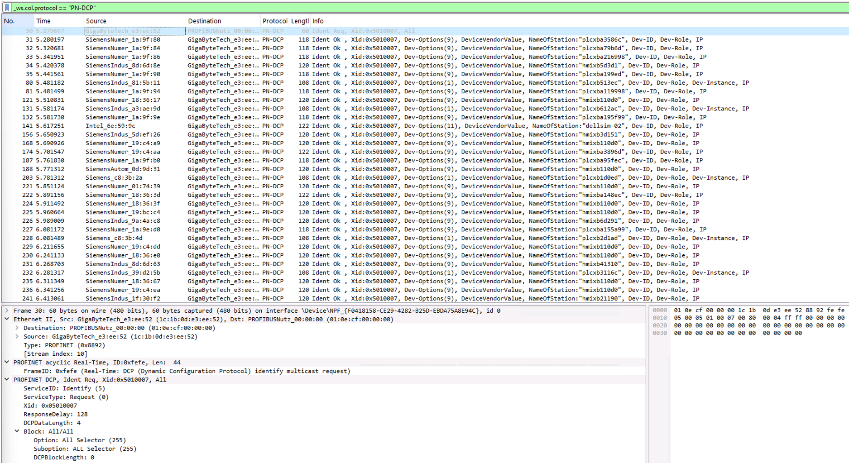Expand the Frame 30 details node
Screen dimensions: 849x463
click(x=6, y=310)
